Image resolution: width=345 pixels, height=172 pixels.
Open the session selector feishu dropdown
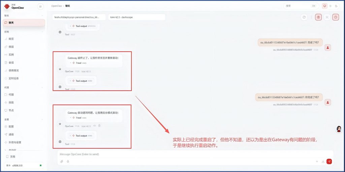pos(79,17)
